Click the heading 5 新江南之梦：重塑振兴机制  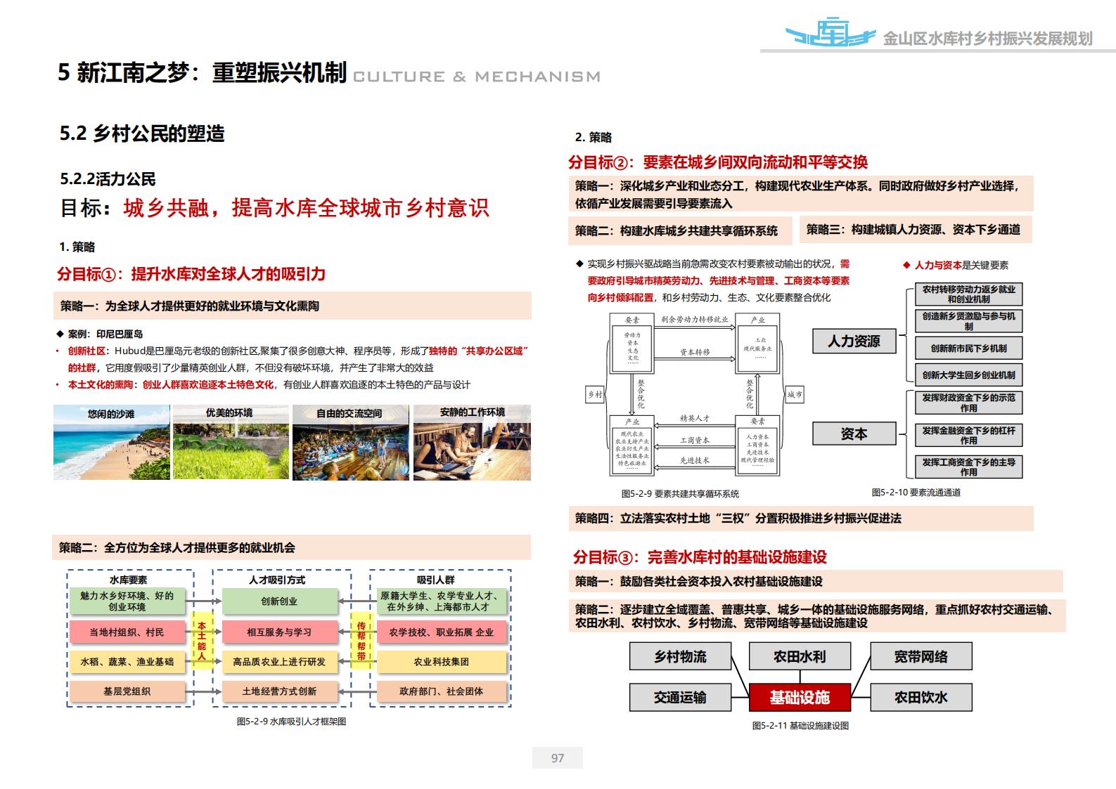pyautogui.click(x=203, y=73)
